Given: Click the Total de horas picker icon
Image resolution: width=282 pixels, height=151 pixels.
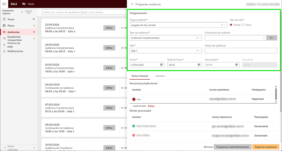Looking at the screenshot, I should pos(199,65).
